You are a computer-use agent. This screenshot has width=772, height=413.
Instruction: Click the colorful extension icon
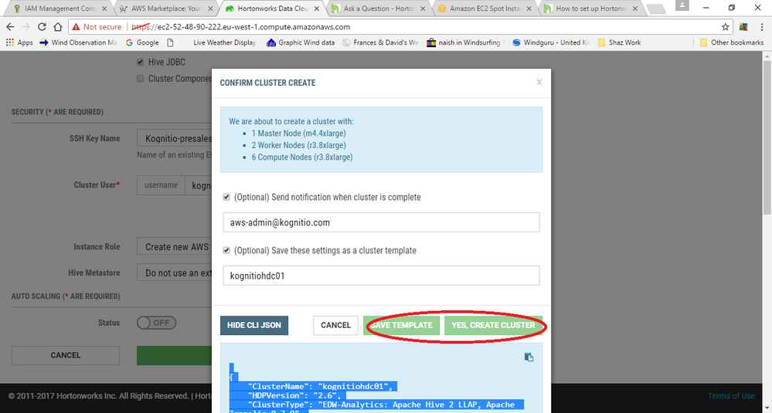(744, 27)
